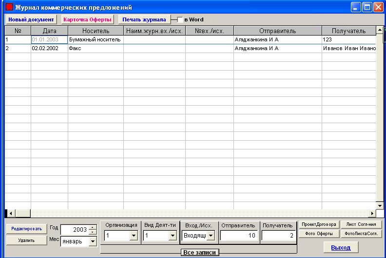Click Печать журнала button

[144, 19]
